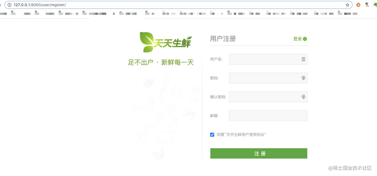
Task: Click inside the 密码 password input
Action: [x=266, y=78]
